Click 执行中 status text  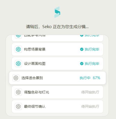[85, 78]
